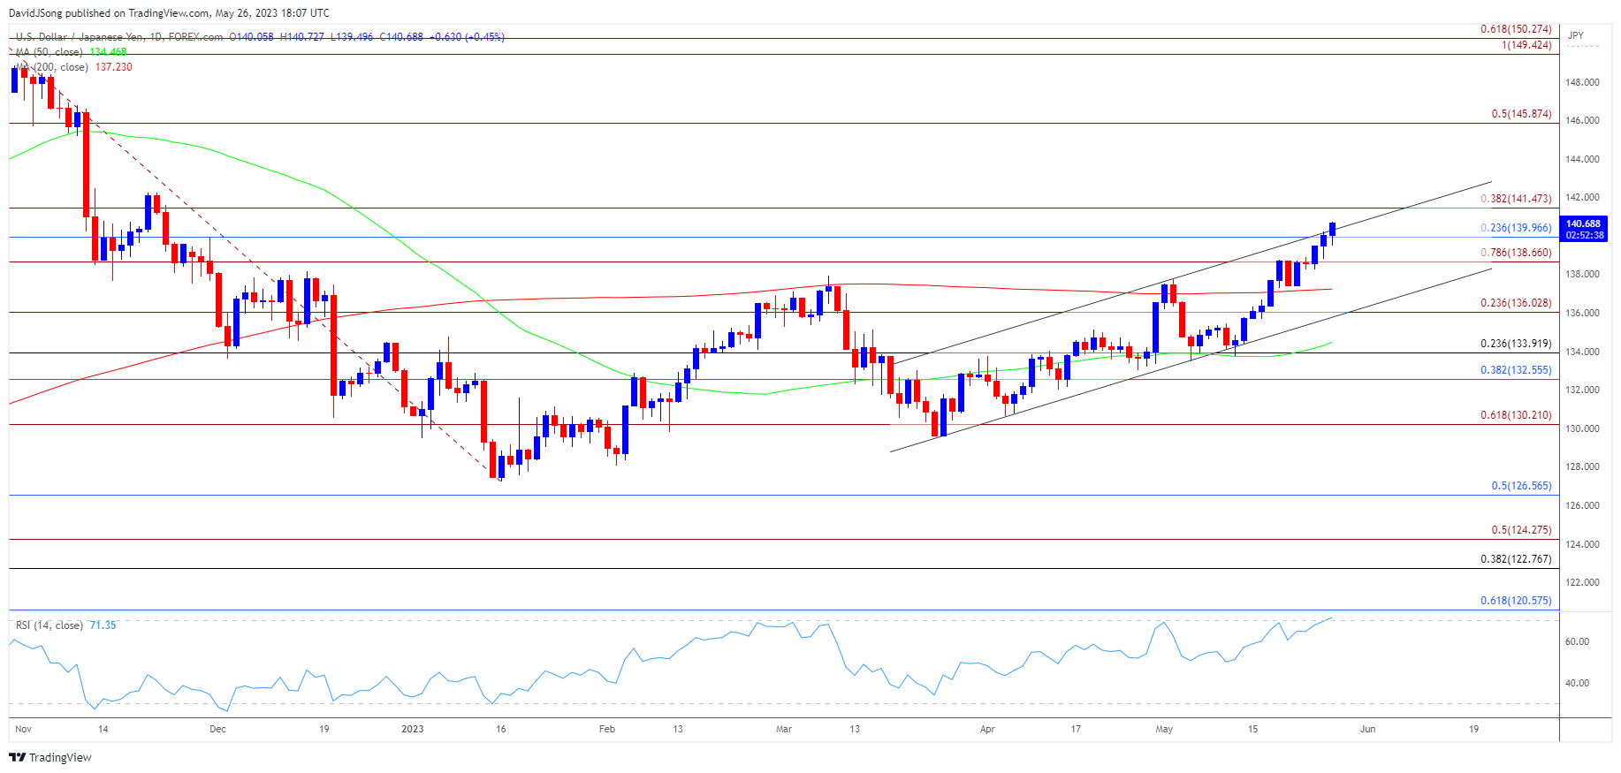Screen dimensions: 1621x773
Task: Click the 128.000 price axis label
Action: click(1582, 466)
